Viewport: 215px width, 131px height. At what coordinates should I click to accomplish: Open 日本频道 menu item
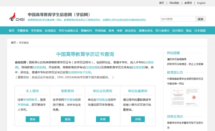click(200, 30)
